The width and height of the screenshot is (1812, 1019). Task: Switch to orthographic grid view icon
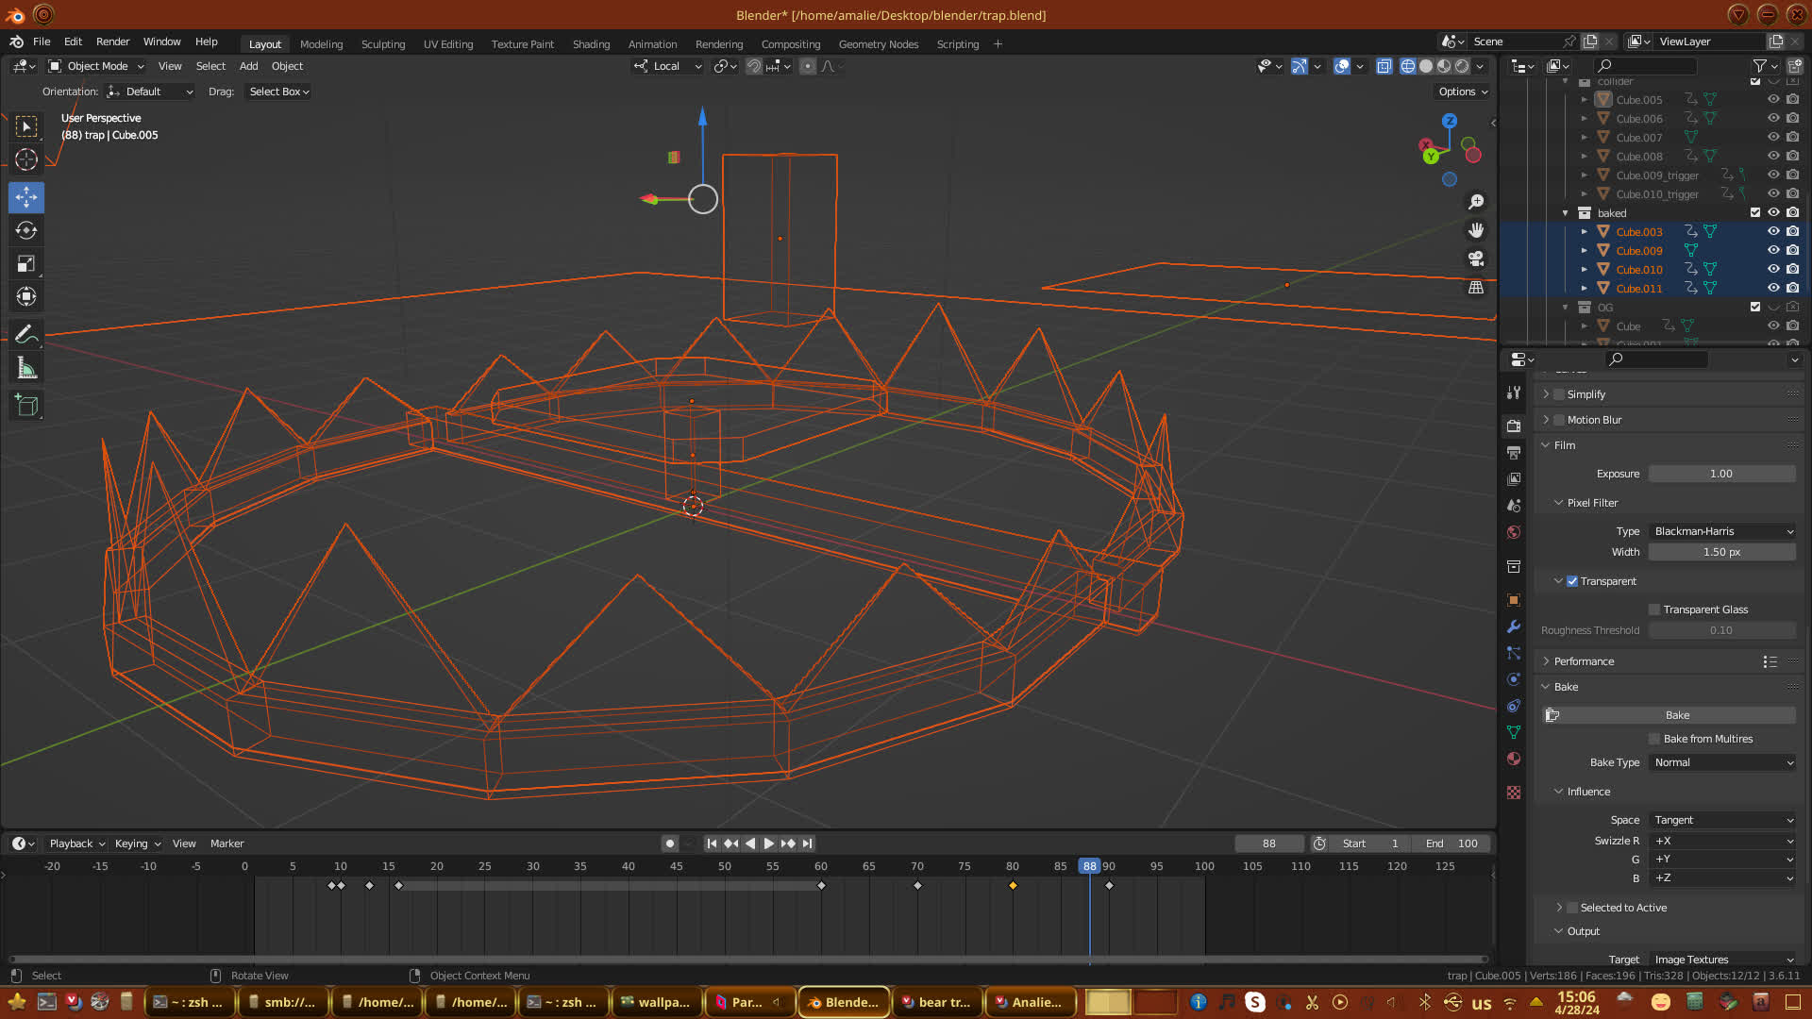(x=1476, y=288)
